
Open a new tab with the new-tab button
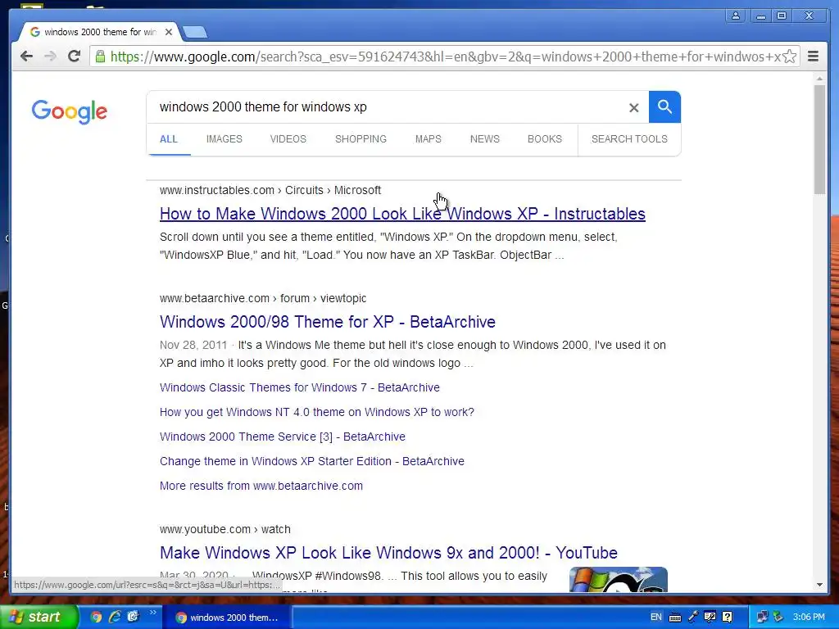tap(195, 33)
